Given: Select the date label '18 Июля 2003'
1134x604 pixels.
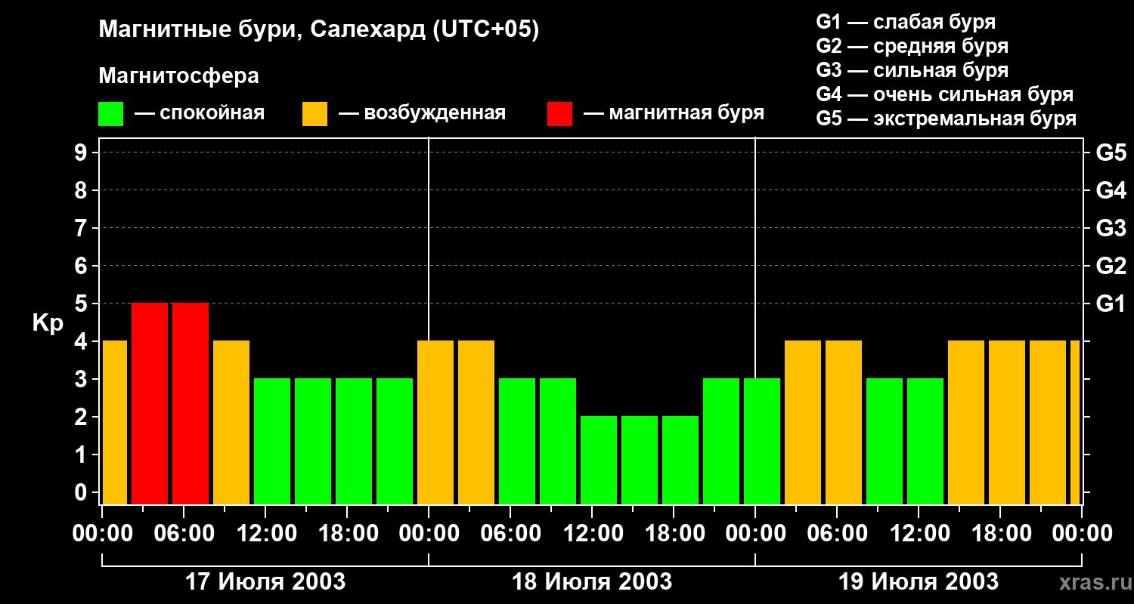Looking at the screenshot, I should click(x=592, y=582).
